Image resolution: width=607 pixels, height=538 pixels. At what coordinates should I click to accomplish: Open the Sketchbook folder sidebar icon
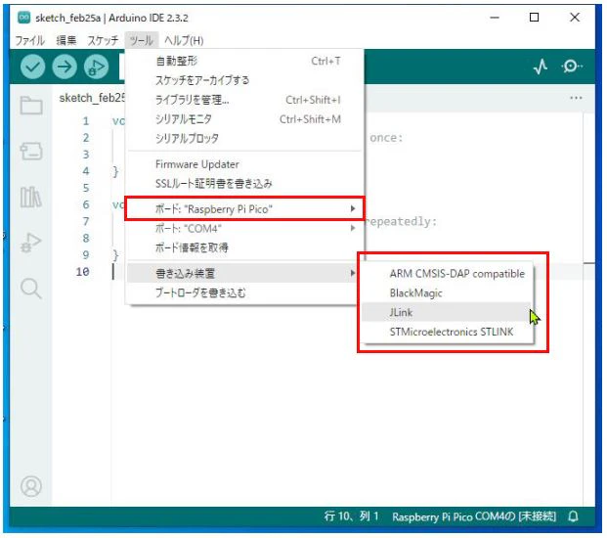pos(31,105)
